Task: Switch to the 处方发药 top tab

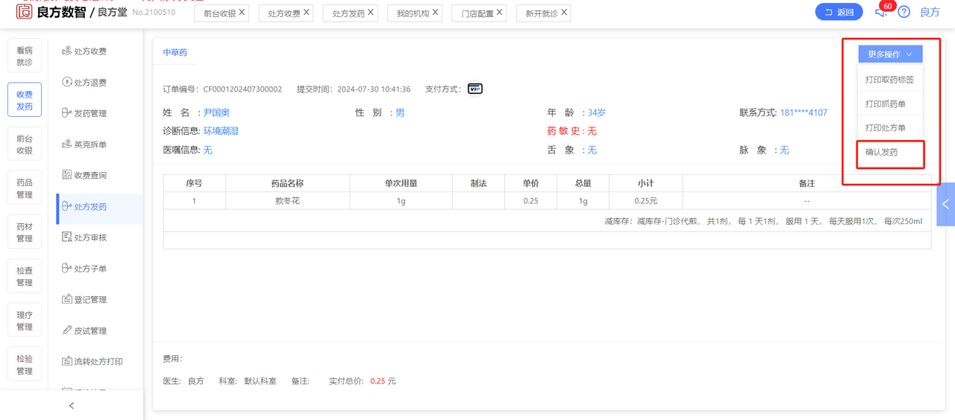Action: coord(348,13)
